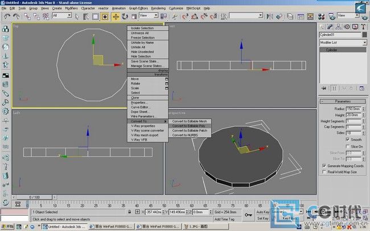Uncheck Generate Mapping Coords checkbox
Screen dimensions: 370x231
(324, 166)
